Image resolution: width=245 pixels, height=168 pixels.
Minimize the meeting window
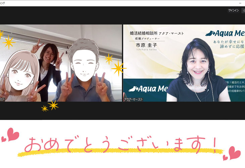point(240,3)
